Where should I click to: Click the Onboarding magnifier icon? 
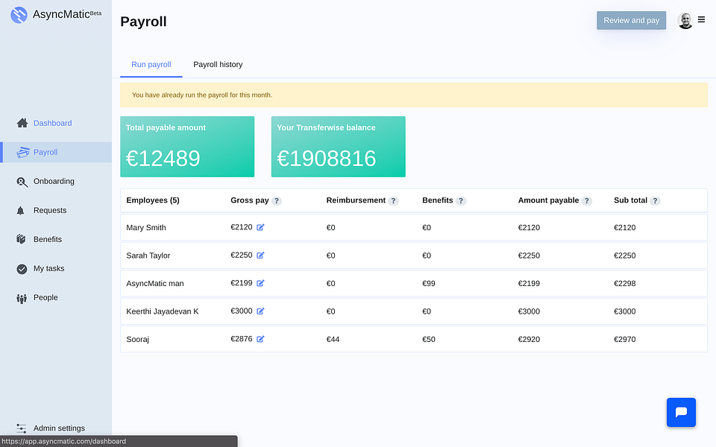[22, 182]
